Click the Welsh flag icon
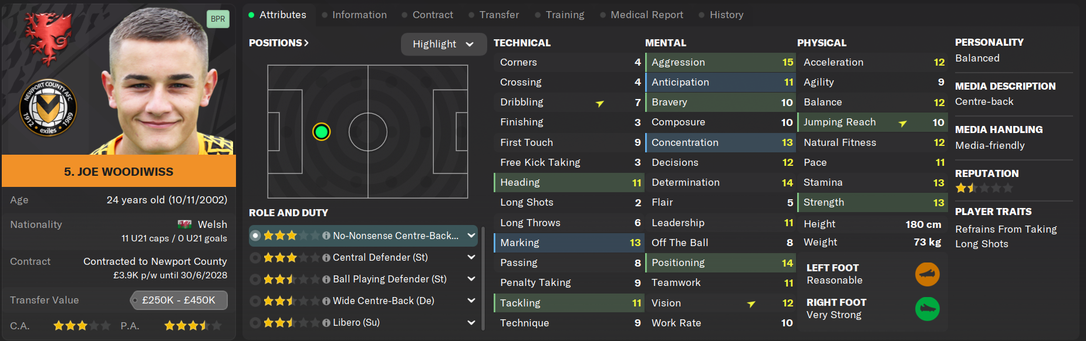The image size is (1086, 341). [184, 224]
